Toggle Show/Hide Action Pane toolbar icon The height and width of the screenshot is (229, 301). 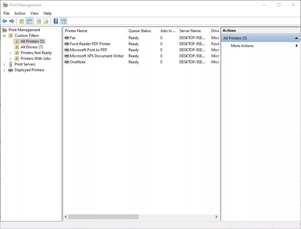click(x=64, y=21)
